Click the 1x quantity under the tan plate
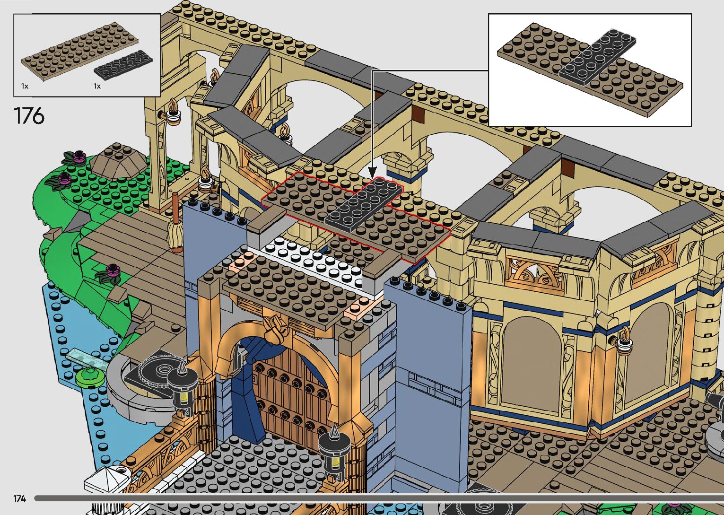Viewport: 724px width, 515px height. click(x=25, y=86)
